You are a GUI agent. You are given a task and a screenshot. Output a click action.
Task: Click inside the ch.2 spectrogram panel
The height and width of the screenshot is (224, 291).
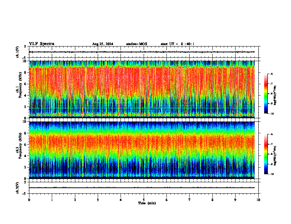pyautogui.click(x=141, y=150)
